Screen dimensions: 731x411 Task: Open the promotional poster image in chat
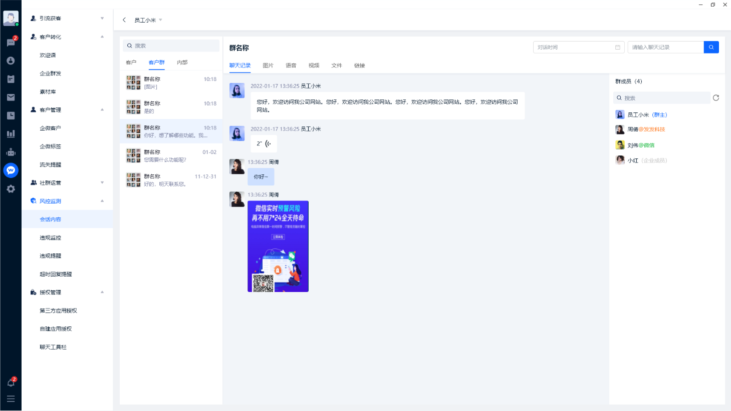[278, 246]
